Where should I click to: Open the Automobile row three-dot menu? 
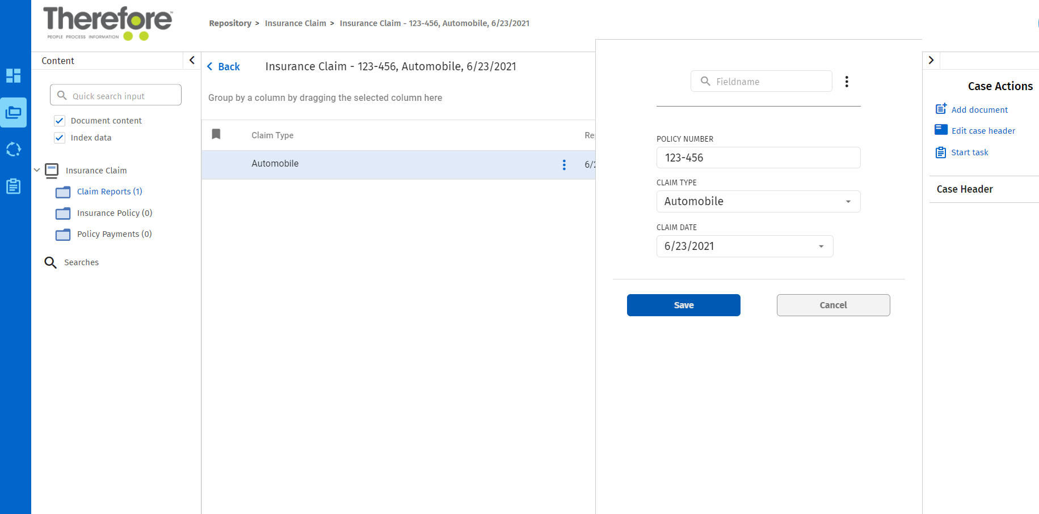coord(563,164)
